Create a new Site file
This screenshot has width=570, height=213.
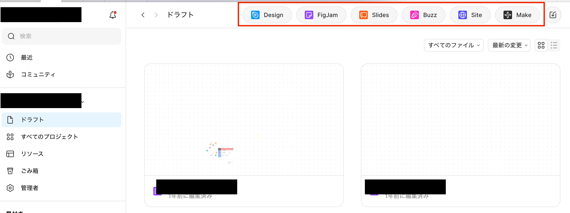point(470,15)
